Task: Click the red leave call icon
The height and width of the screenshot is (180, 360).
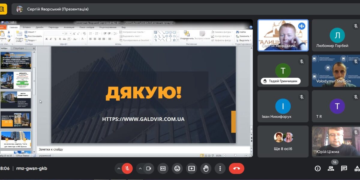Action: click(x=236, y=169)
